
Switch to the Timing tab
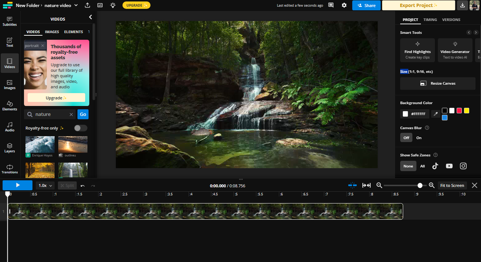[x=430, y=20]
